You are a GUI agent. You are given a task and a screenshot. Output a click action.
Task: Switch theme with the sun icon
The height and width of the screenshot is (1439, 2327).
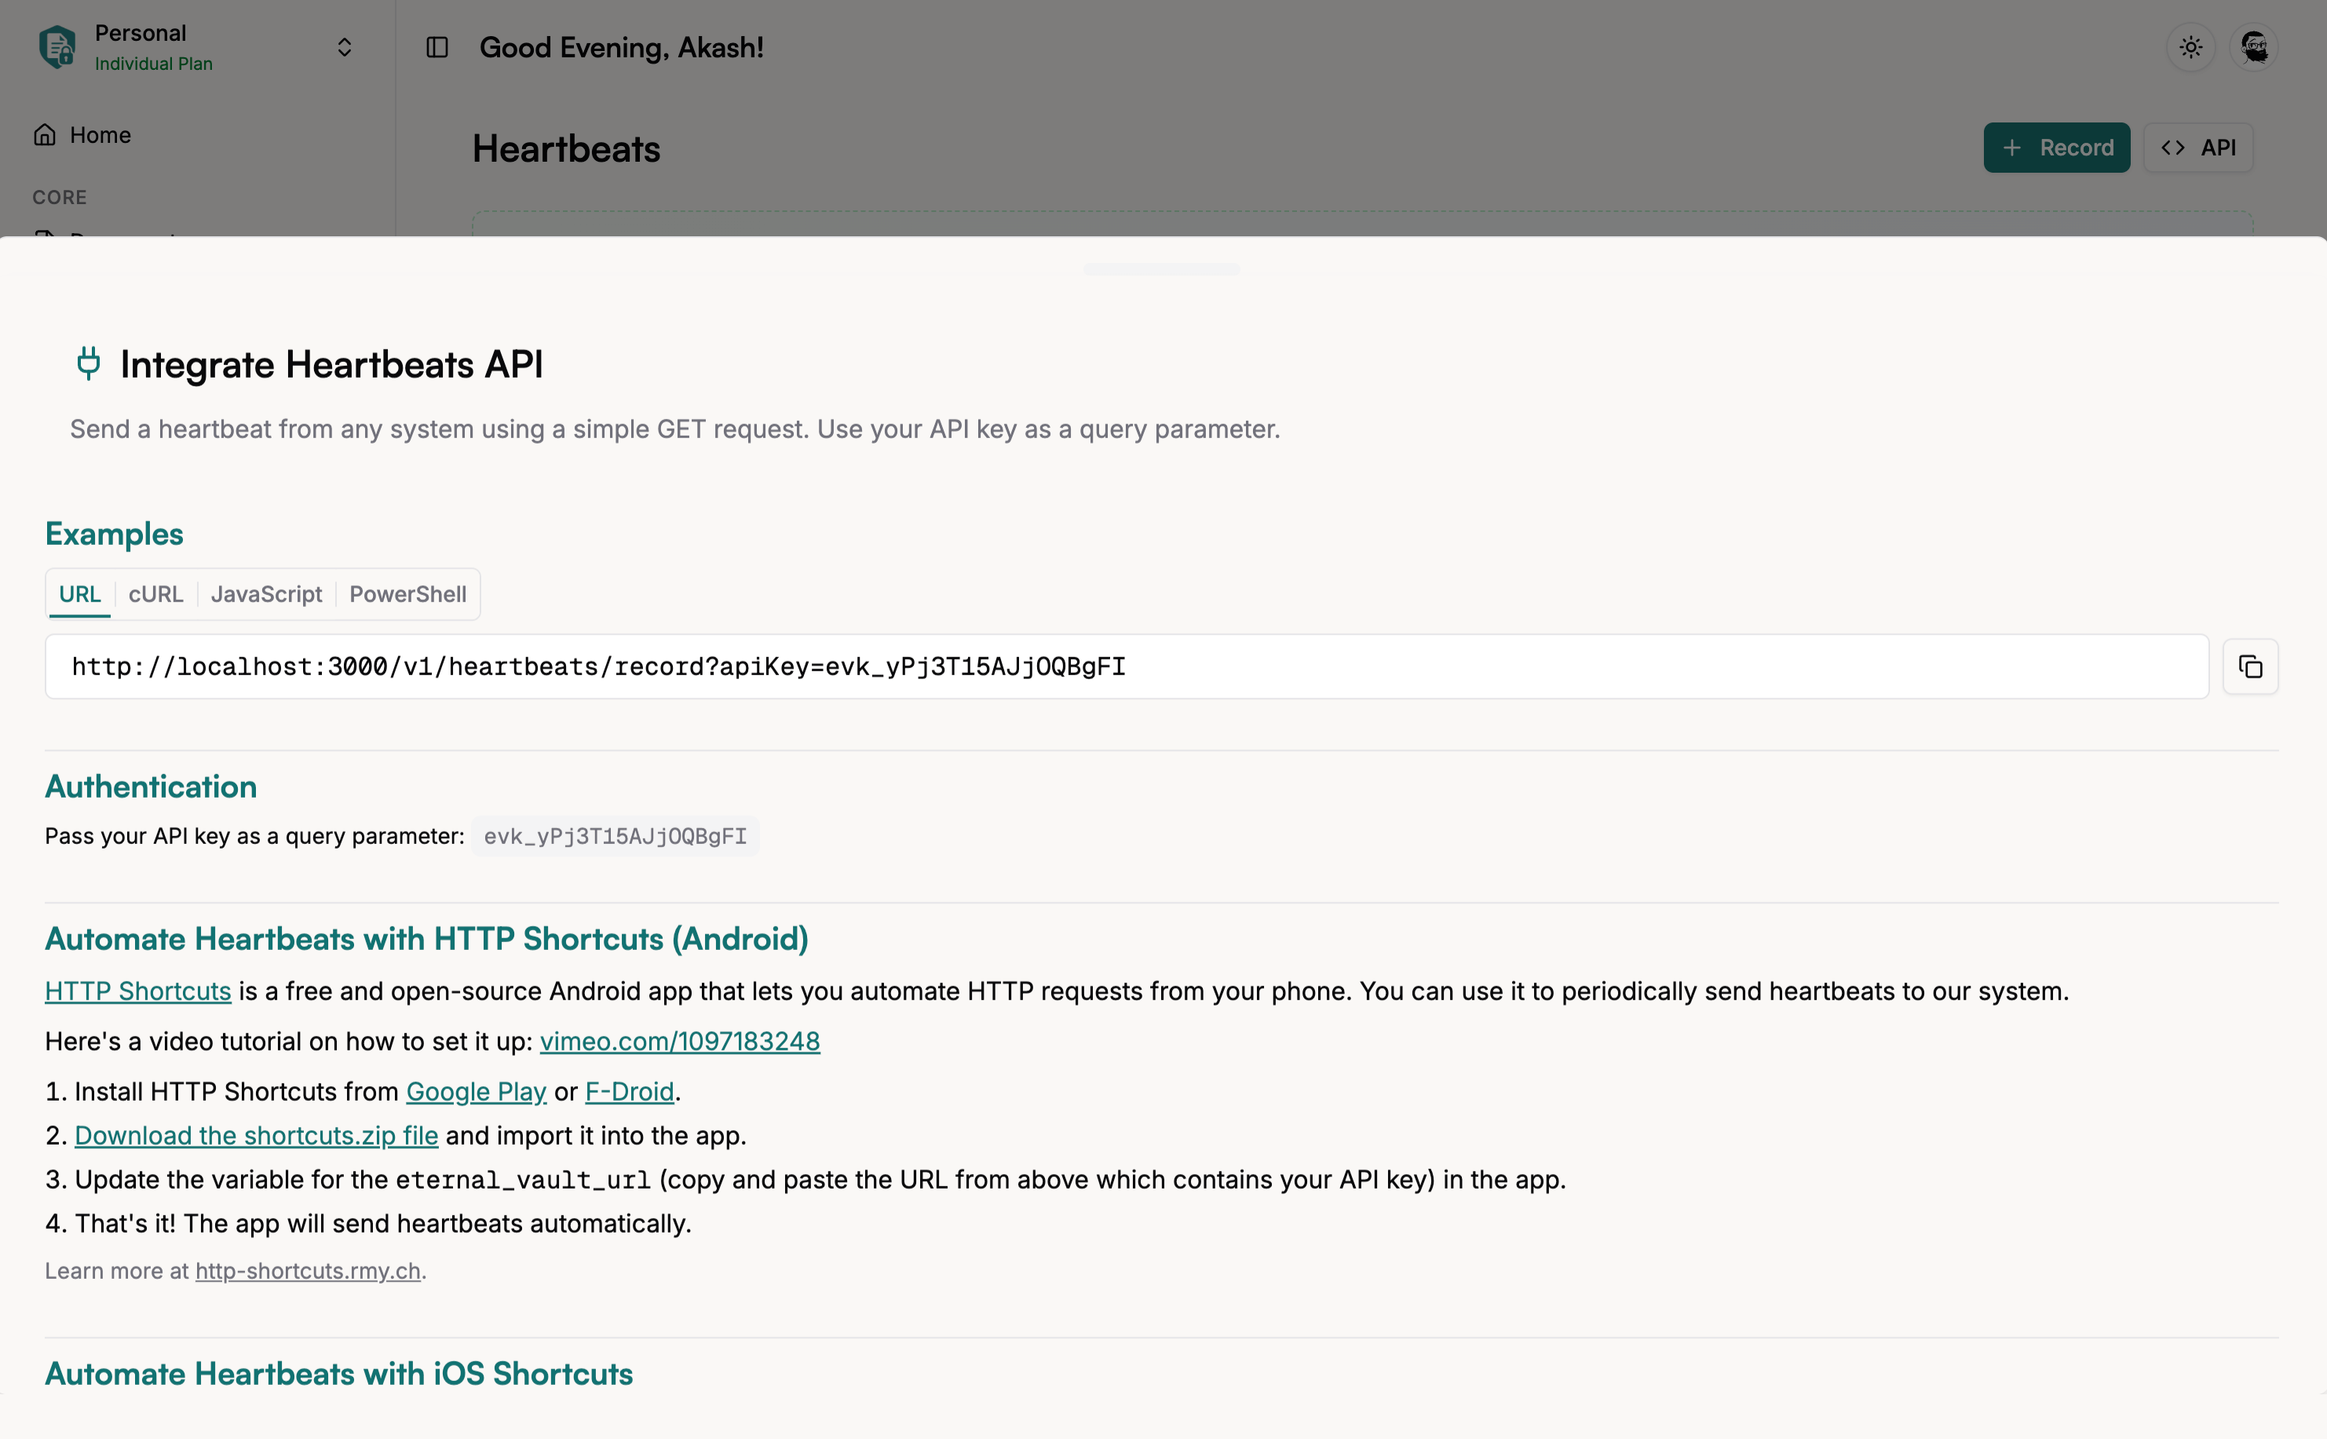coord(2190,48)
